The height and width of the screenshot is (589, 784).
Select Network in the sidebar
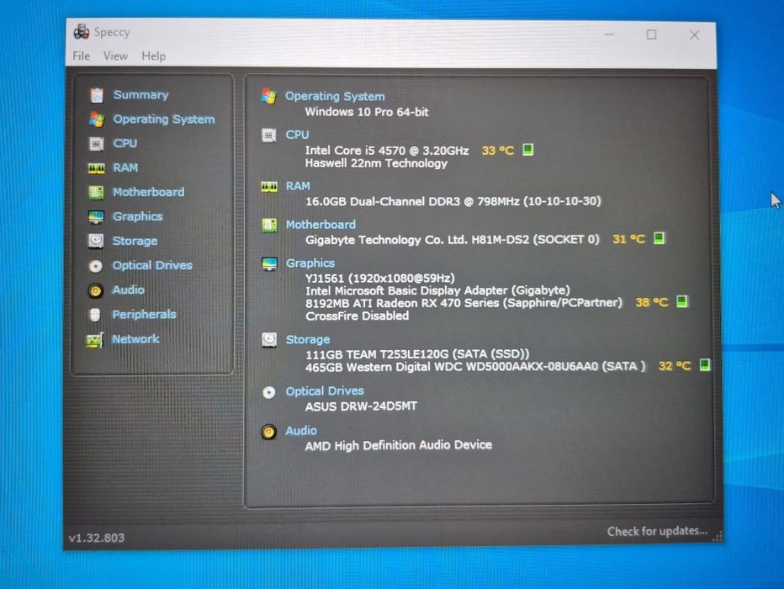[135, 338]
